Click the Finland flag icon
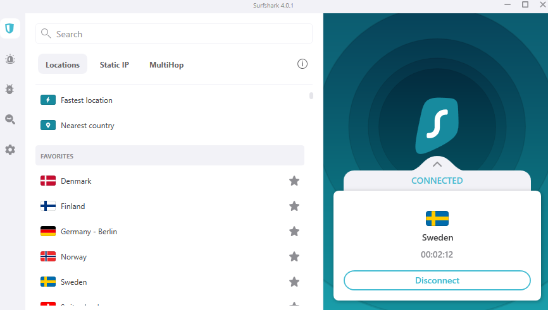 coord(48,206)
